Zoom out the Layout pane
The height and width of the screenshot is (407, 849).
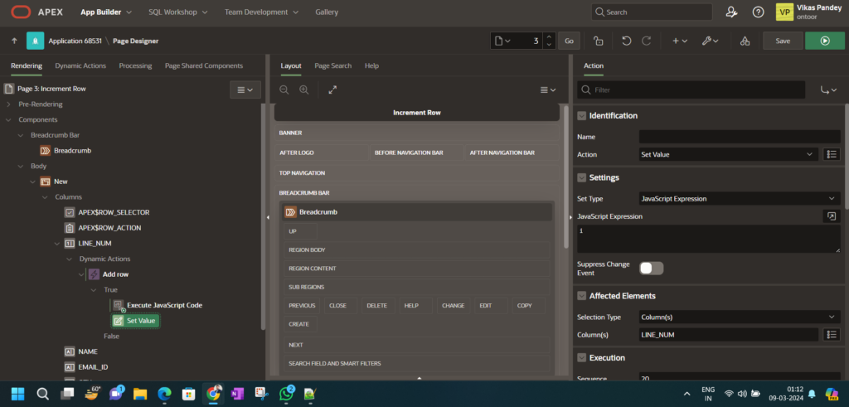click(x=284, y=90)
